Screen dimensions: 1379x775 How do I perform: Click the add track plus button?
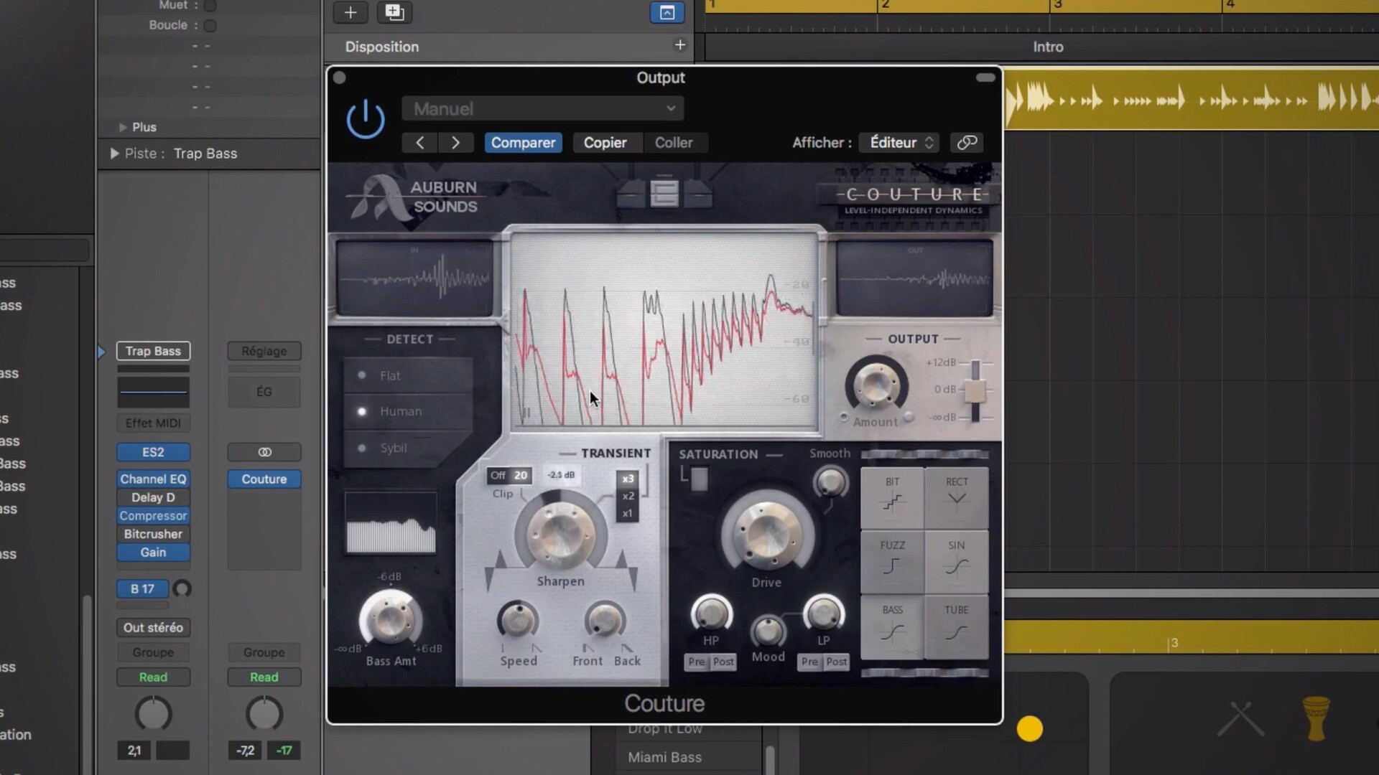click(350, 12)
